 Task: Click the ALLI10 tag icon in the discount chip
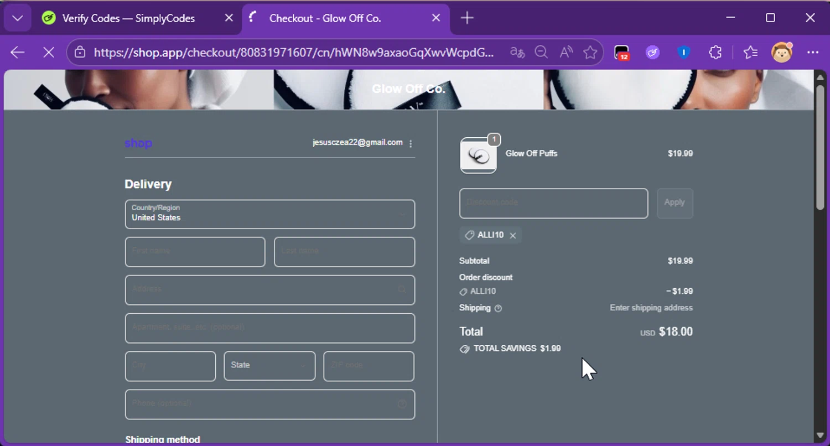coord(469,235)
